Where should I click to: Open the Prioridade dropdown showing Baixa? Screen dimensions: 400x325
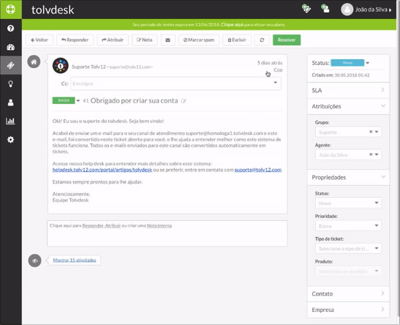pos(348,226)
